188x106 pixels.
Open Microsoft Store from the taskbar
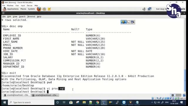[x=71, y=102]
